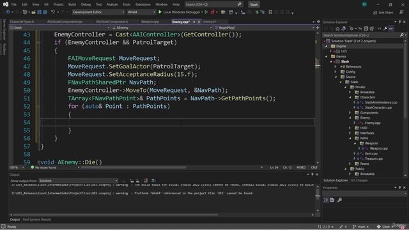Click the search magnifier in title search box
Screen dimensions: 409x230
pos(240,4)
